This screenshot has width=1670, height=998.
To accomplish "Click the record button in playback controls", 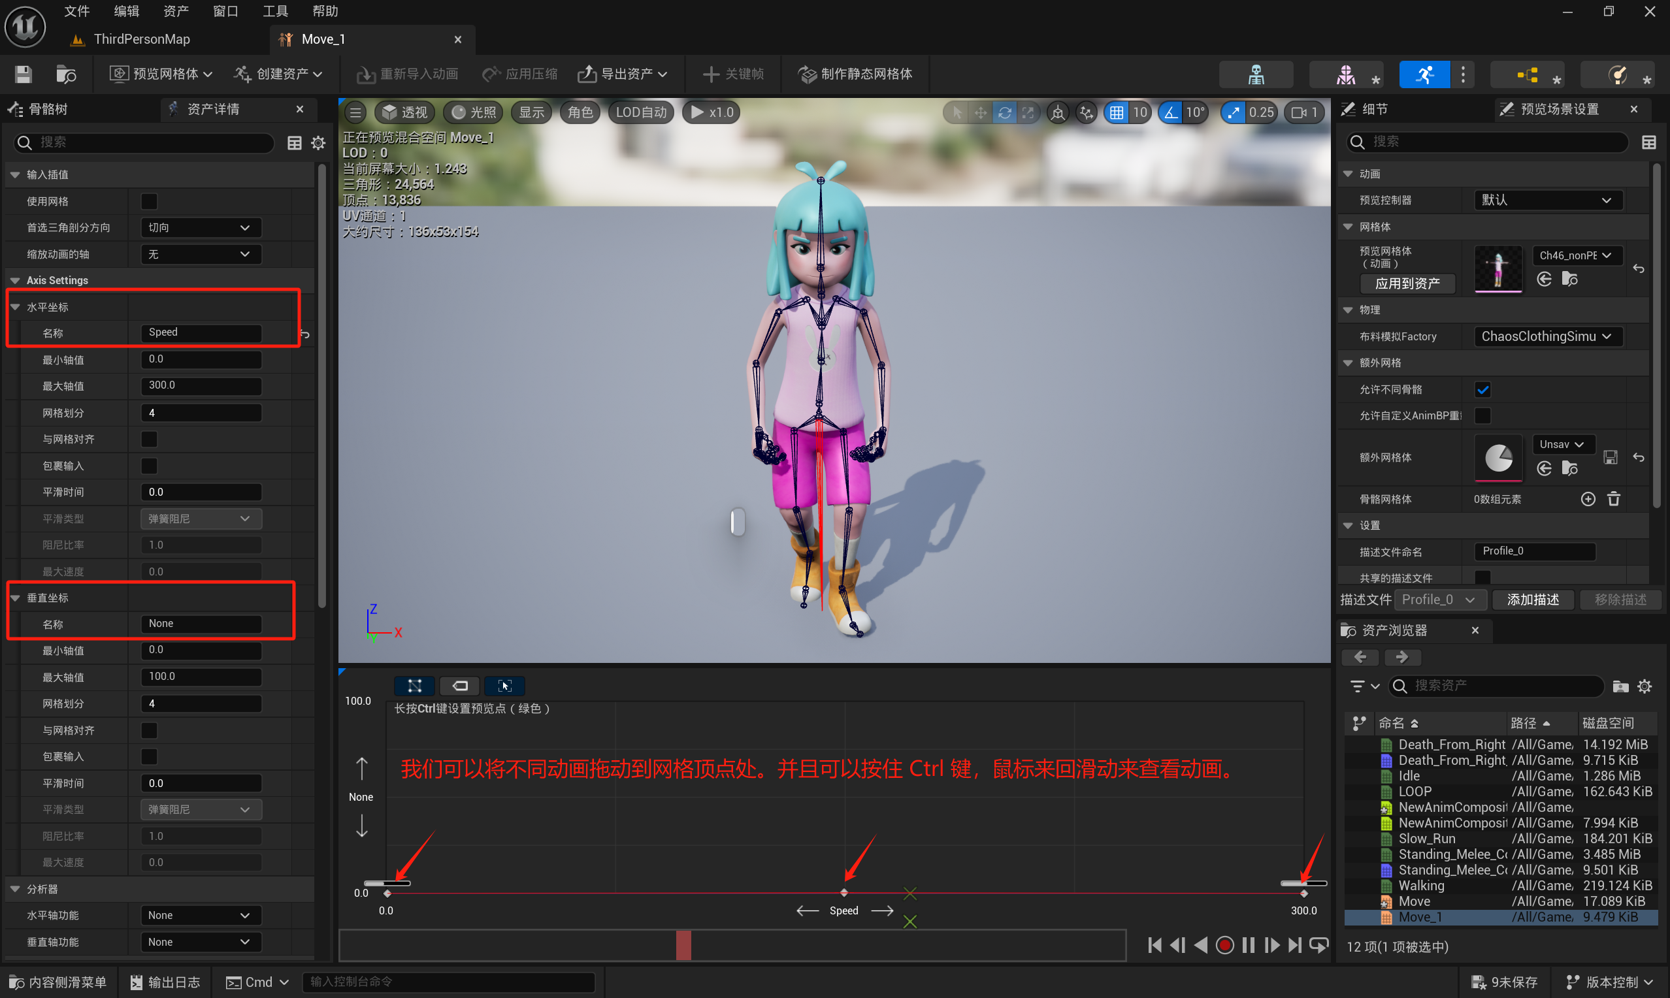I will coord(1225,945).
